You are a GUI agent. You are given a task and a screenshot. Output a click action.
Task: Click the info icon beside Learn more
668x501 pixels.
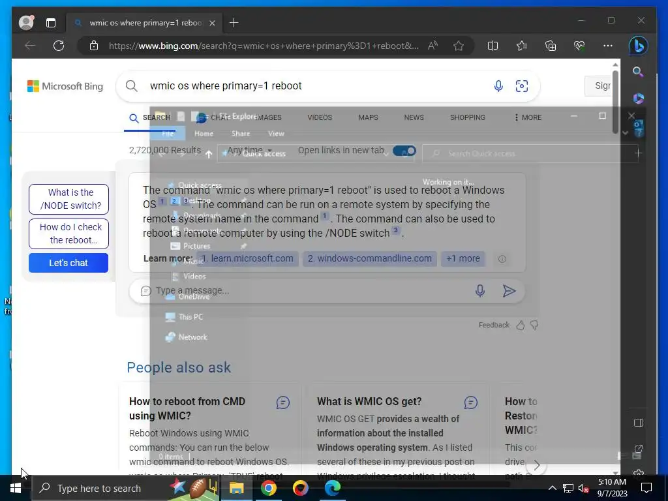pos(502,259)
